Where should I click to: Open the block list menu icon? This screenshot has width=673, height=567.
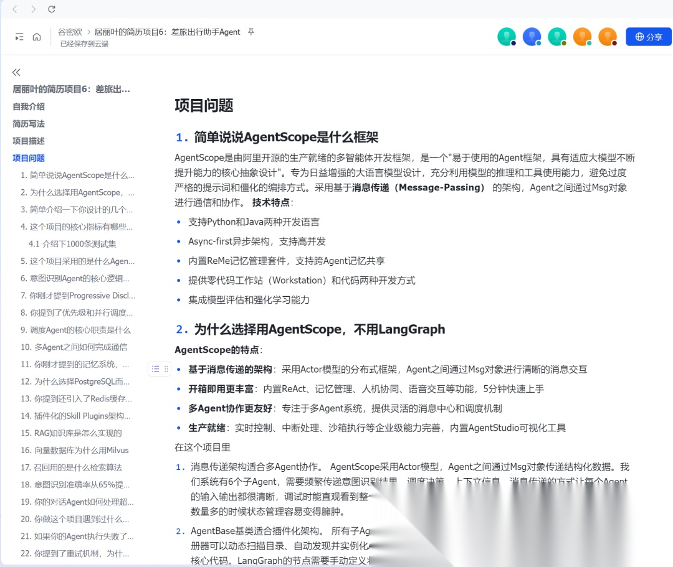point(155,368)
